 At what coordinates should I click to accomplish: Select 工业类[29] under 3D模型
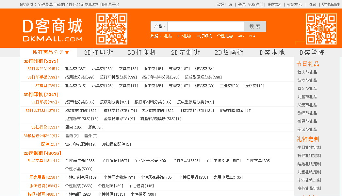tap(229, 86)
